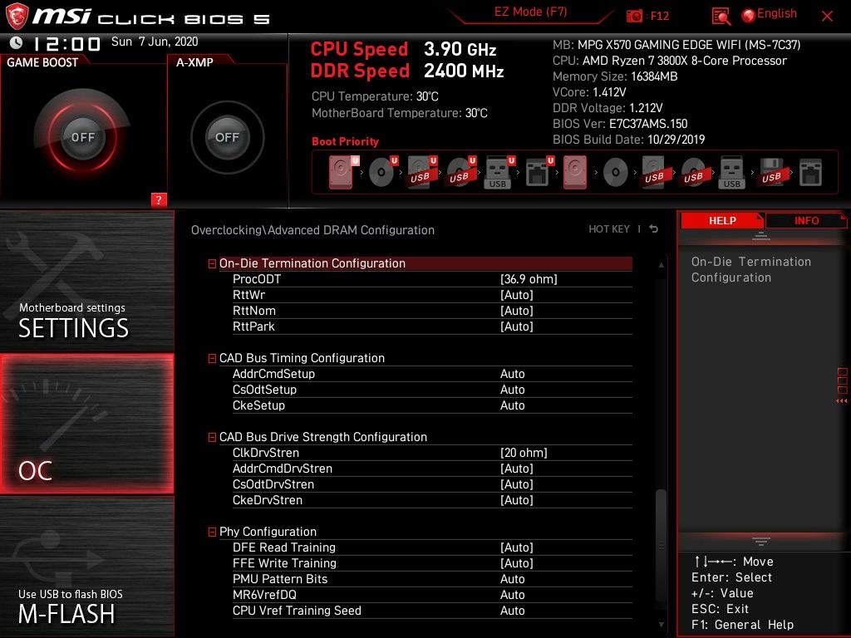Click the Overclocking\Advanced DRAM Configuration breadcrumb
This screenshot has width=851, height=638.
click(312, 229)
